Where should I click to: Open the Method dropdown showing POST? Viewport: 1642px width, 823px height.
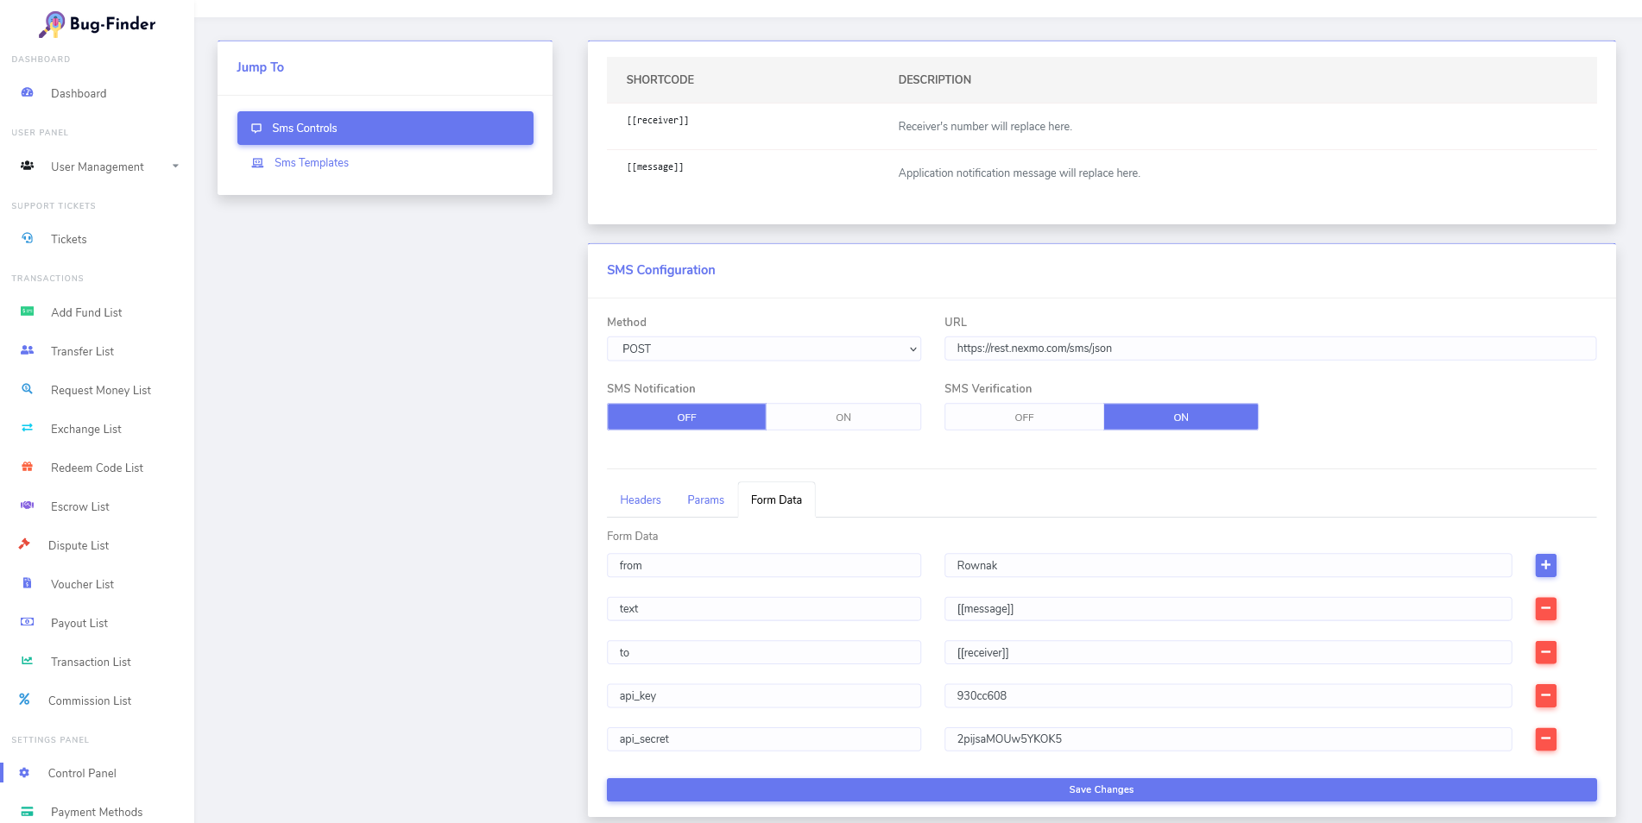click(763, 349)
